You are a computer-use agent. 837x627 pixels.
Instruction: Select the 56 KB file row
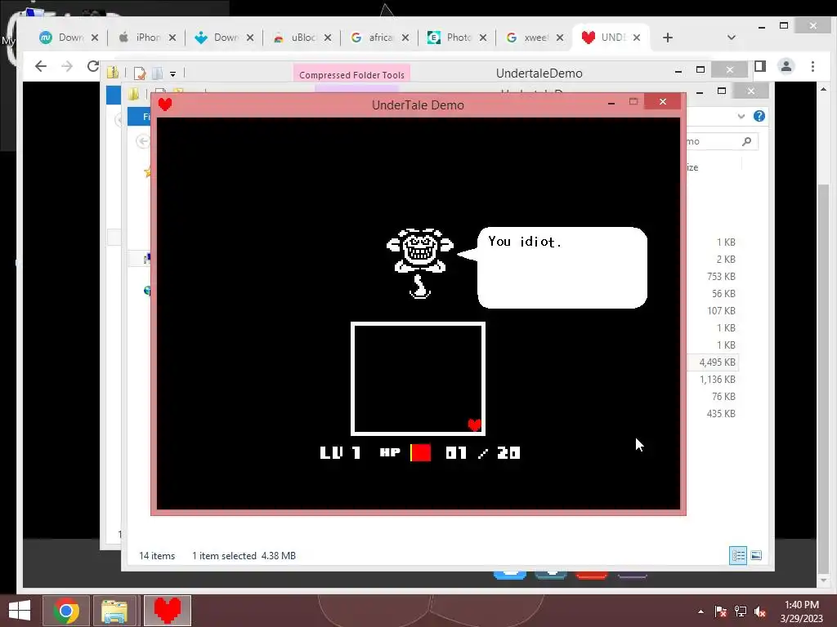tap(712, 293)
